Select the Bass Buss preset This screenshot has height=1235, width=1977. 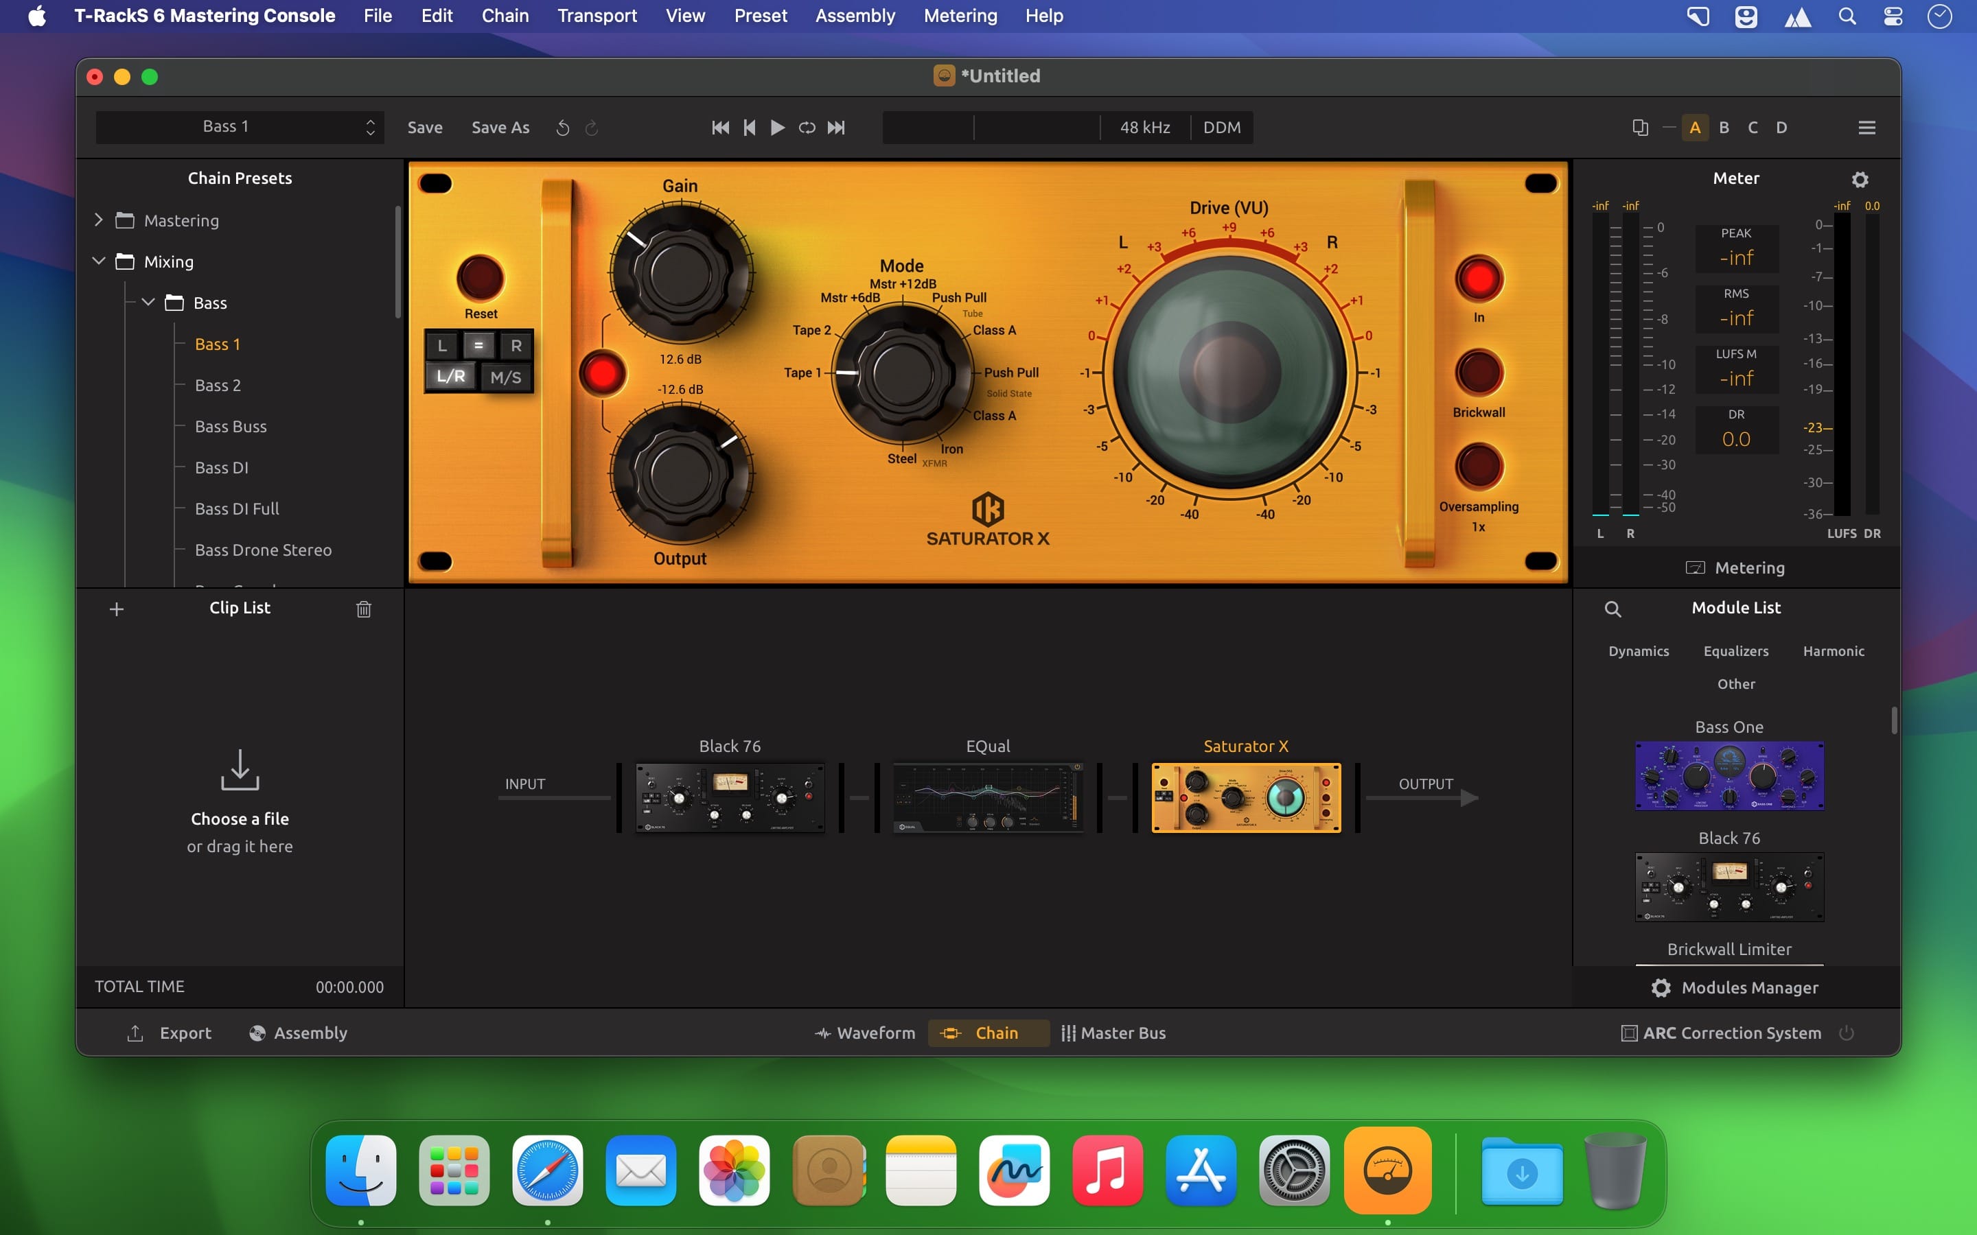(x=231, y=426)
